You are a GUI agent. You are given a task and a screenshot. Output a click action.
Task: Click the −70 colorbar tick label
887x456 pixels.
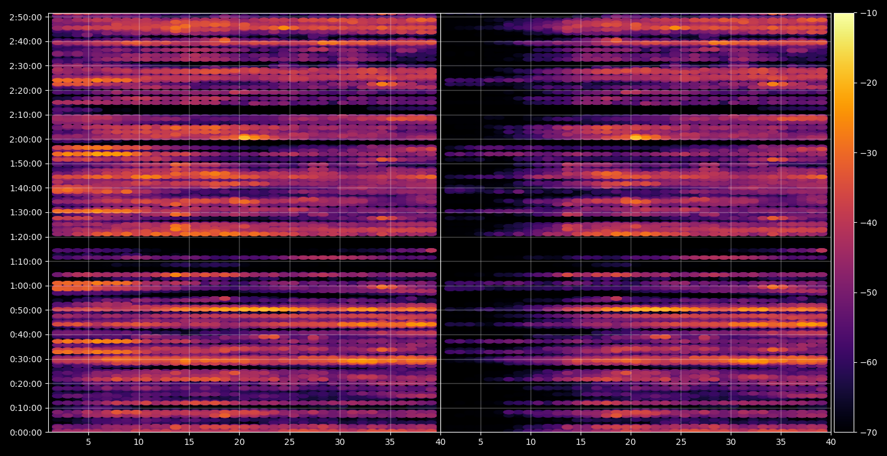pyautogui.click(x=868, y=433)
